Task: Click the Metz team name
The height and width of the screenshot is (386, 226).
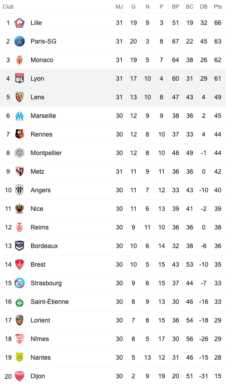Action: point(37,171)
